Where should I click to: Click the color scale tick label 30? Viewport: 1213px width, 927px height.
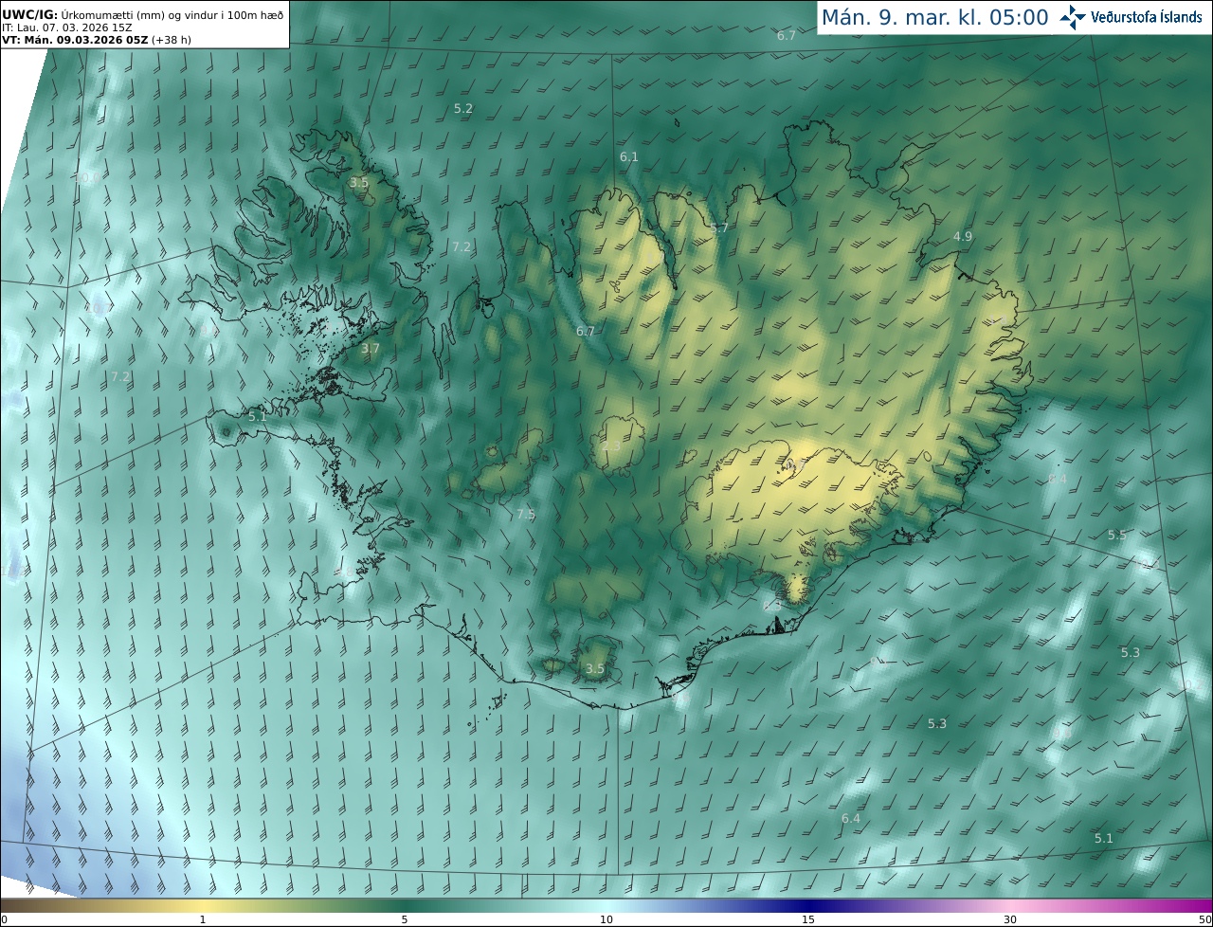point(1010,919)
